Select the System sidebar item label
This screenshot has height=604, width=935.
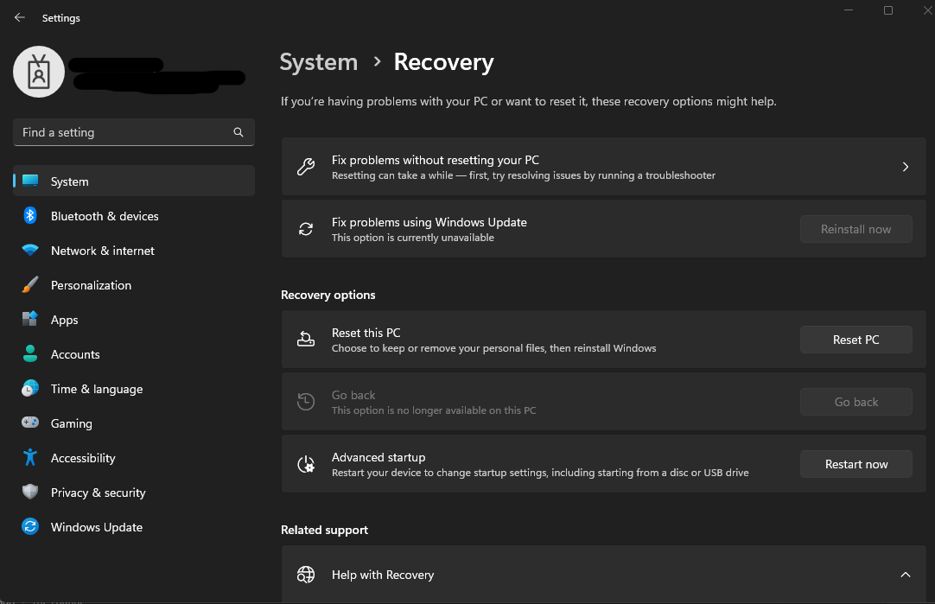(x=70, y=181)
